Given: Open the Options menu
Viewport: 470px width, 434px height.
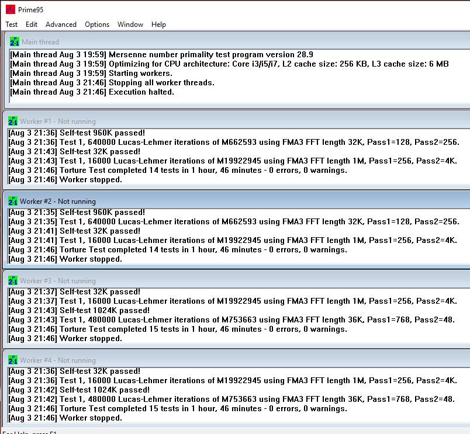Looking at the screenshot, I should (x=97, y=25).
